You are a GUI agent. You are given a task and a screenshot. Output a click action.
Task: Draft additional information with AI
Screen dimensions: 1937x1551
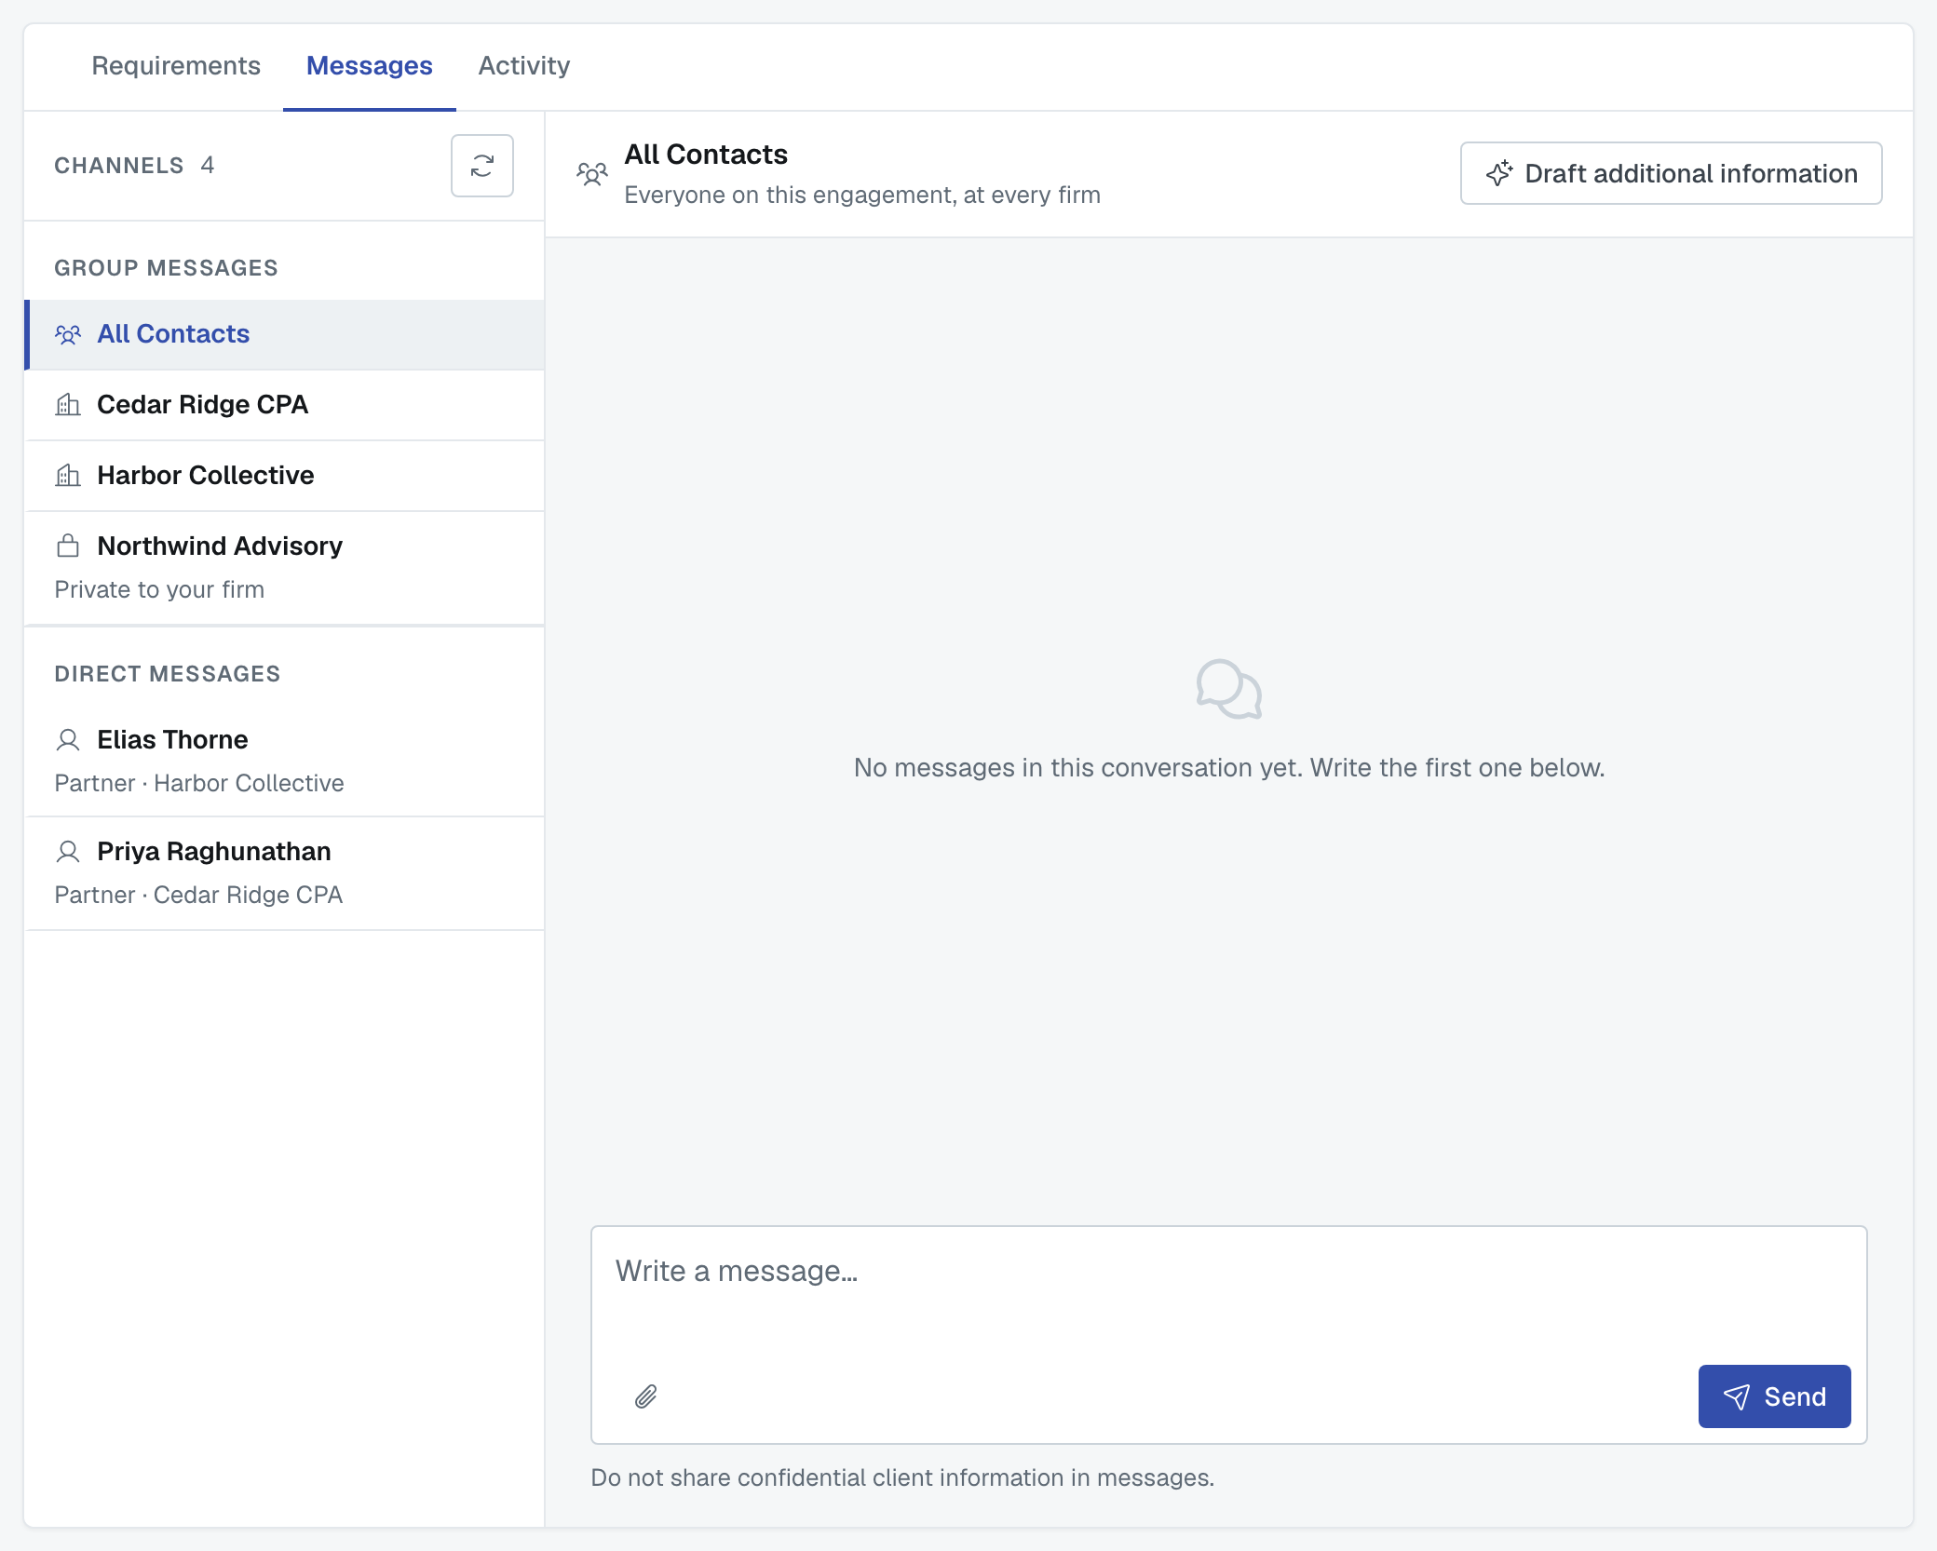pos(1672,173)
